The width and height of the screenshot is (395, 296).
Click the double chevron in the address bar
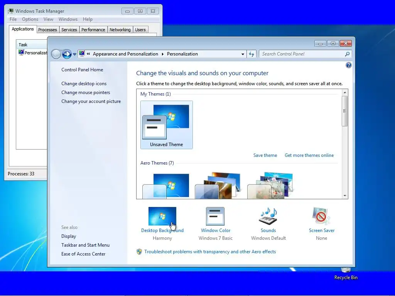[x=88, y=54]
